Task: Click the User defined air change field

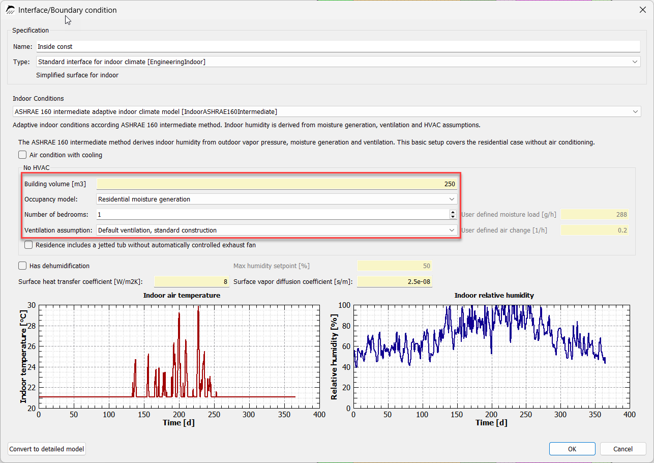Action: click(595, 230)
